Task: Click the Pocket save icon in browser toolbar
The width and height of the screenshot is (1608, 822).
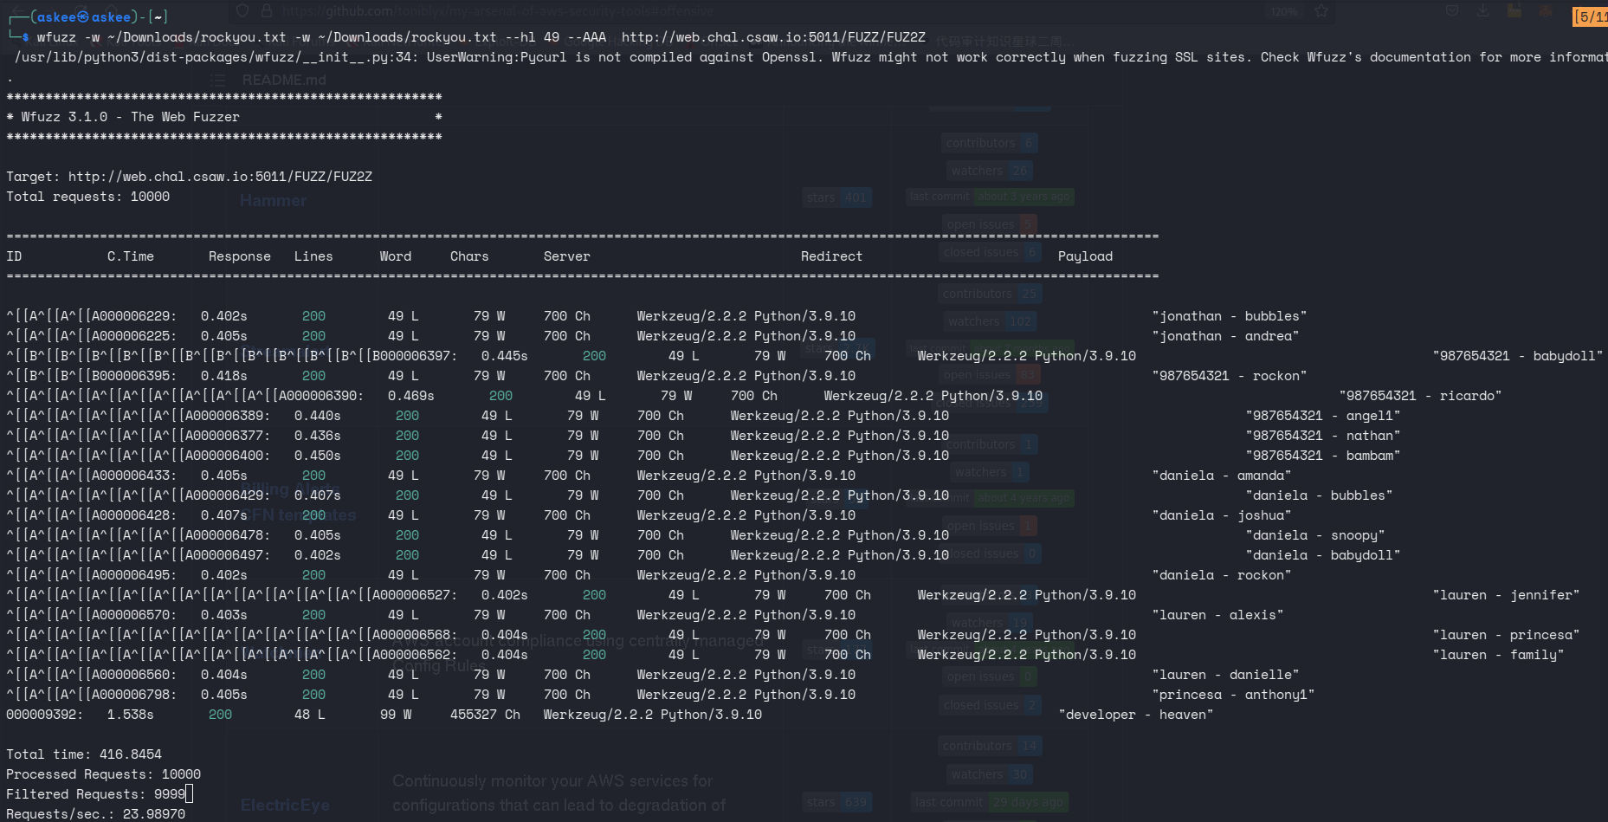Action: click(1452, 11)
